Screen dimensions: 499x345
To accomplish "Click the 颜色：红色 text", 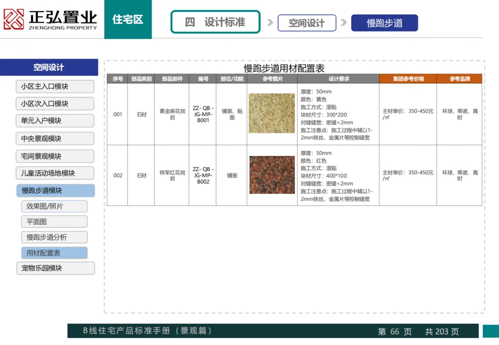I will (313, 161).
